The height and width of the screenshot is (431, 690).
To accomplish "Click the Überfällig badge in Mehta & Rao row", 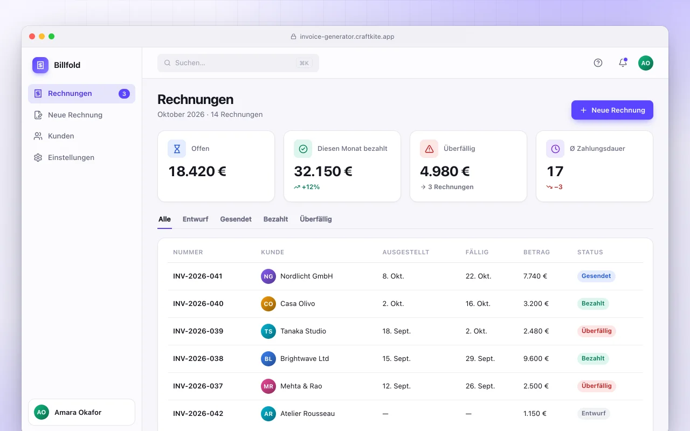I will (x=597, y=386).
